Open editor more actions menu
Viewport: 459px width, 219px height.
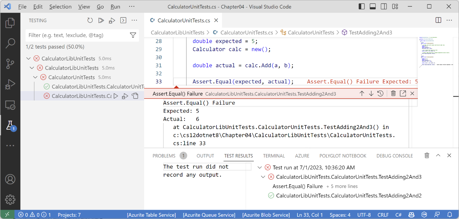point(449,20)
